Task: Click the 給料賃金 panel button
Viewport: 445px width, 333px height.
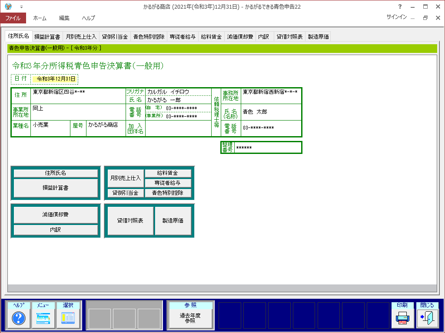Action: coord(168,173)
